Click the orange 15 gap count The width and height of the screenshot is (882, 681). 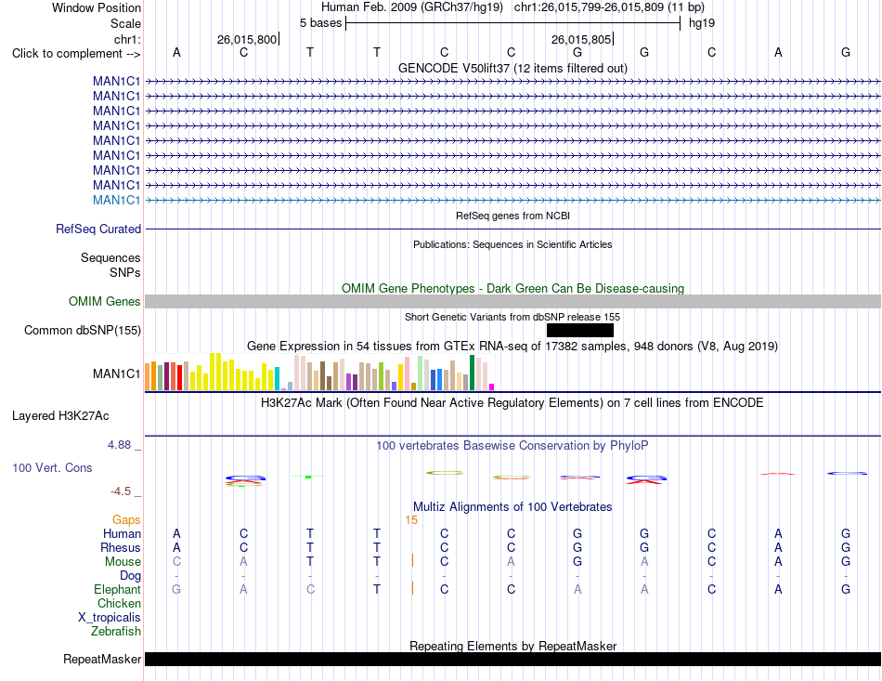click(x=411, y=520)
